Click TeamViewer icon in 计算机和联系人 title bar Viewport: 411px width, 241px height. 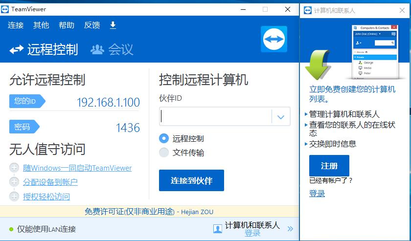coord(307,10)
